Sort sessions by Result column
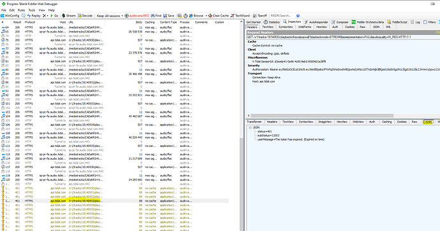The width and height of the screenshot is (440, 231). 17,22
